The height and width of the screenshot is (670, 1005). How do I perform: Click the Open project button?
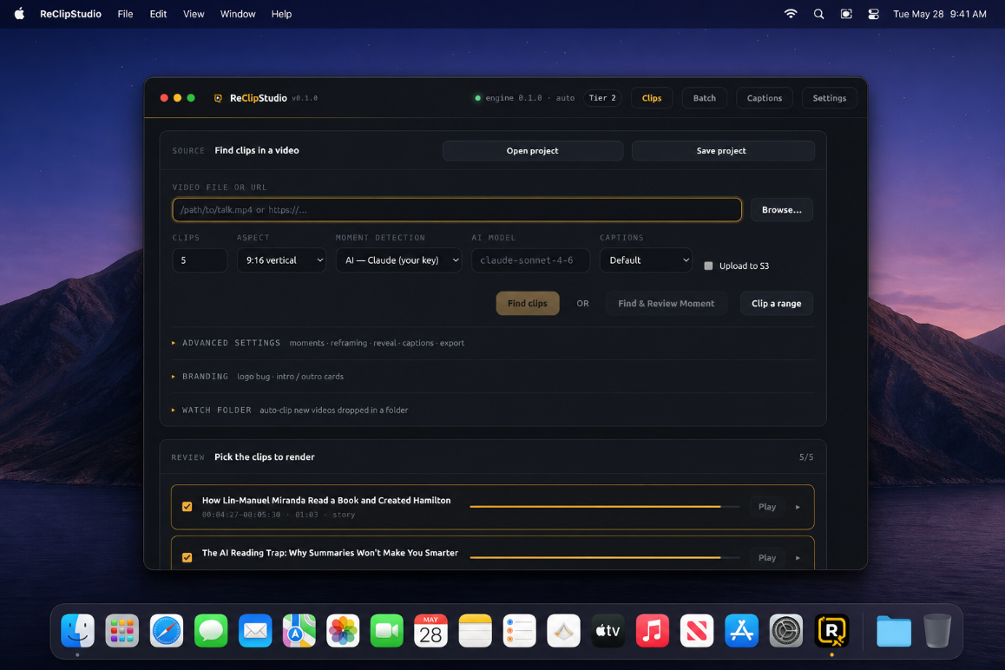(x=533, y=151)
